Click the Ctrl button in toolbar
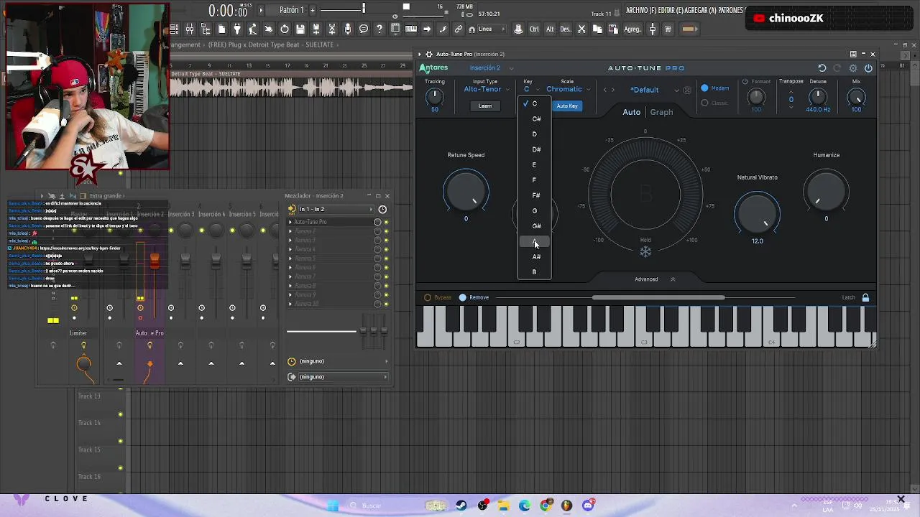The image size is (920, 517). point(534,29)
